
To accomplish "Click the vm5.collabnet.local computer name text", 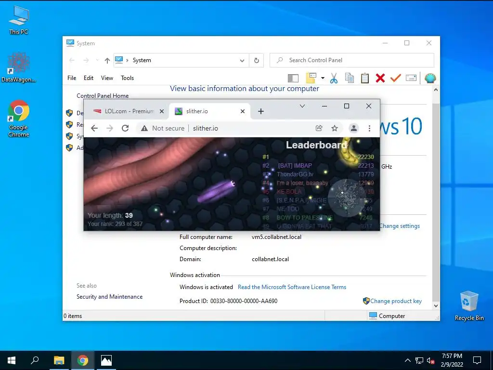I will tap(276, 237).
